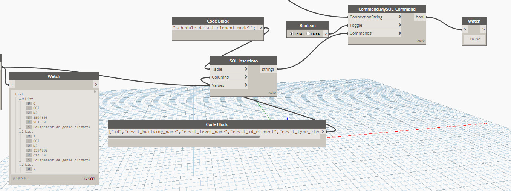Click the bool output port of MySQL_Command
This screenshot has width=511, height=191.
(x=420, y=17)
